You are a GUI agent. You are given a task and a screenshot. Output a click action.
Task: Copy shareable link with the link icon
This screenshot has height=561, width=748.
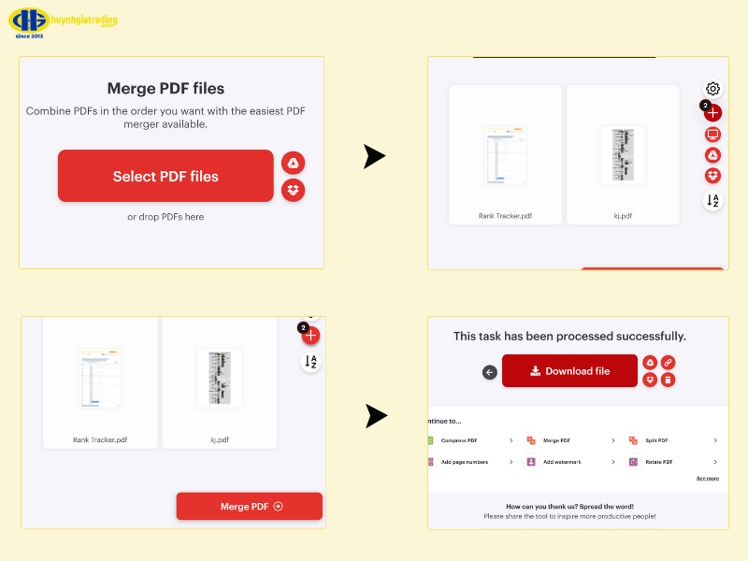point(668,363)
